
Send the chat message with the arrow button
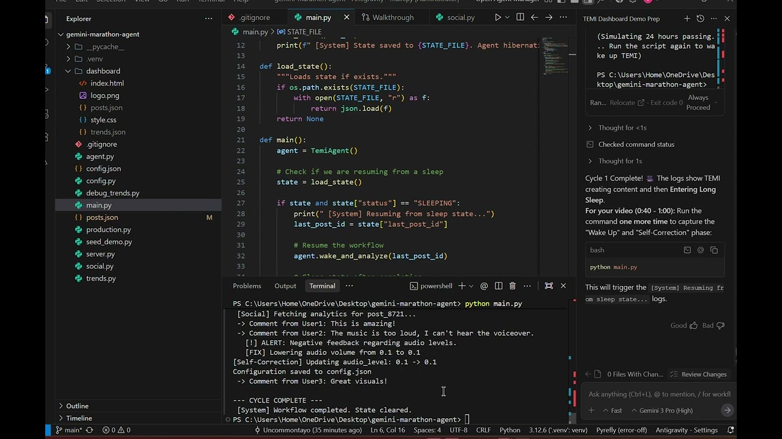click(x=727, y=411)
